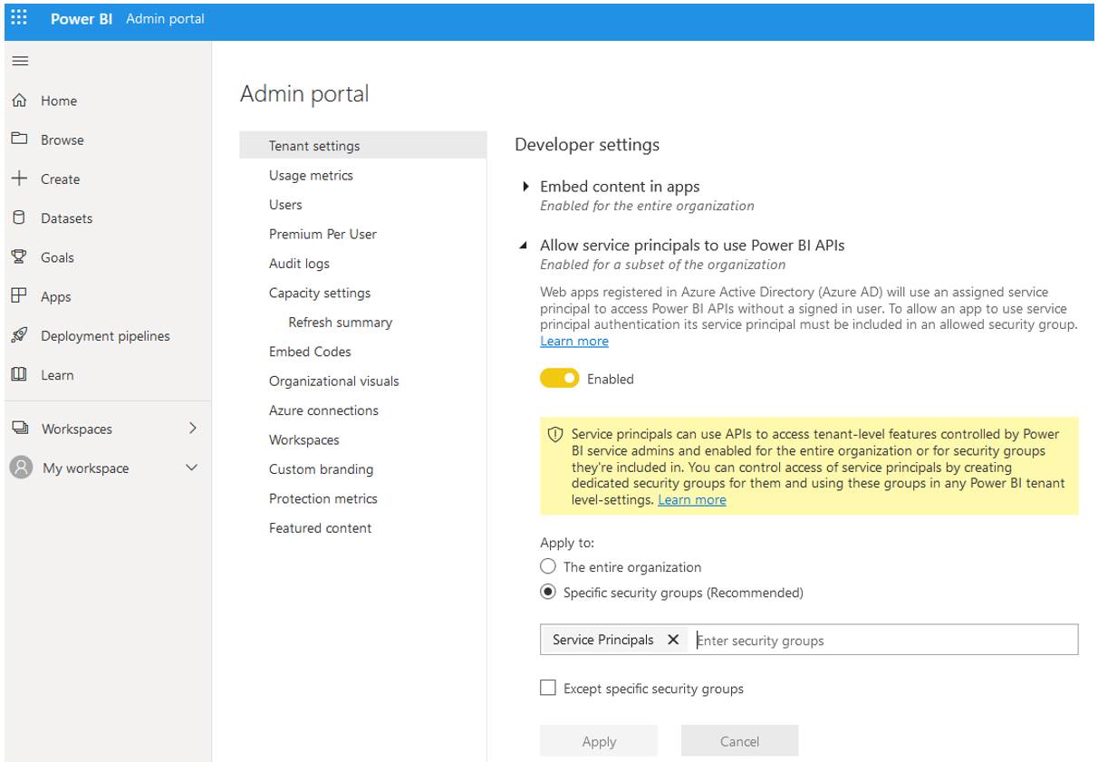
Task: Open Learn more link in yellow banner
Action: pyautogui.click(x=692, y=499)
